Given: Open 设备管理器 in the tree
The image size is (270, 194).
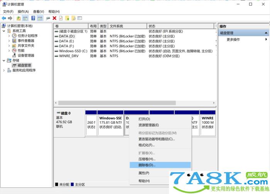Looking at the screenshot, I should tap(26, 56).
